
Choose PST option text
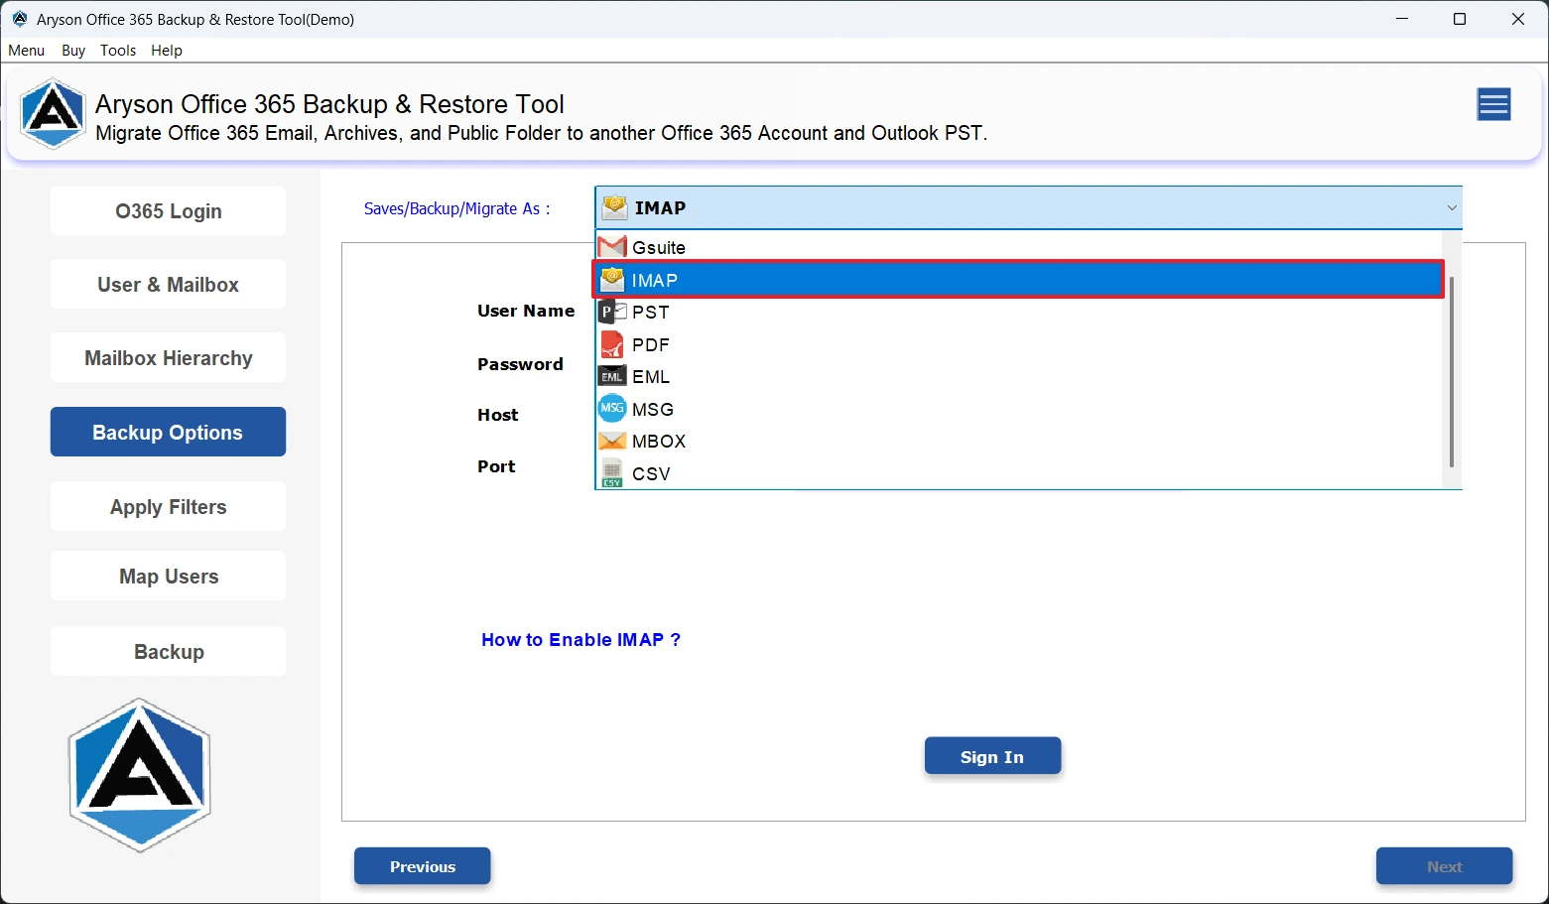click(x=651, y=312)
